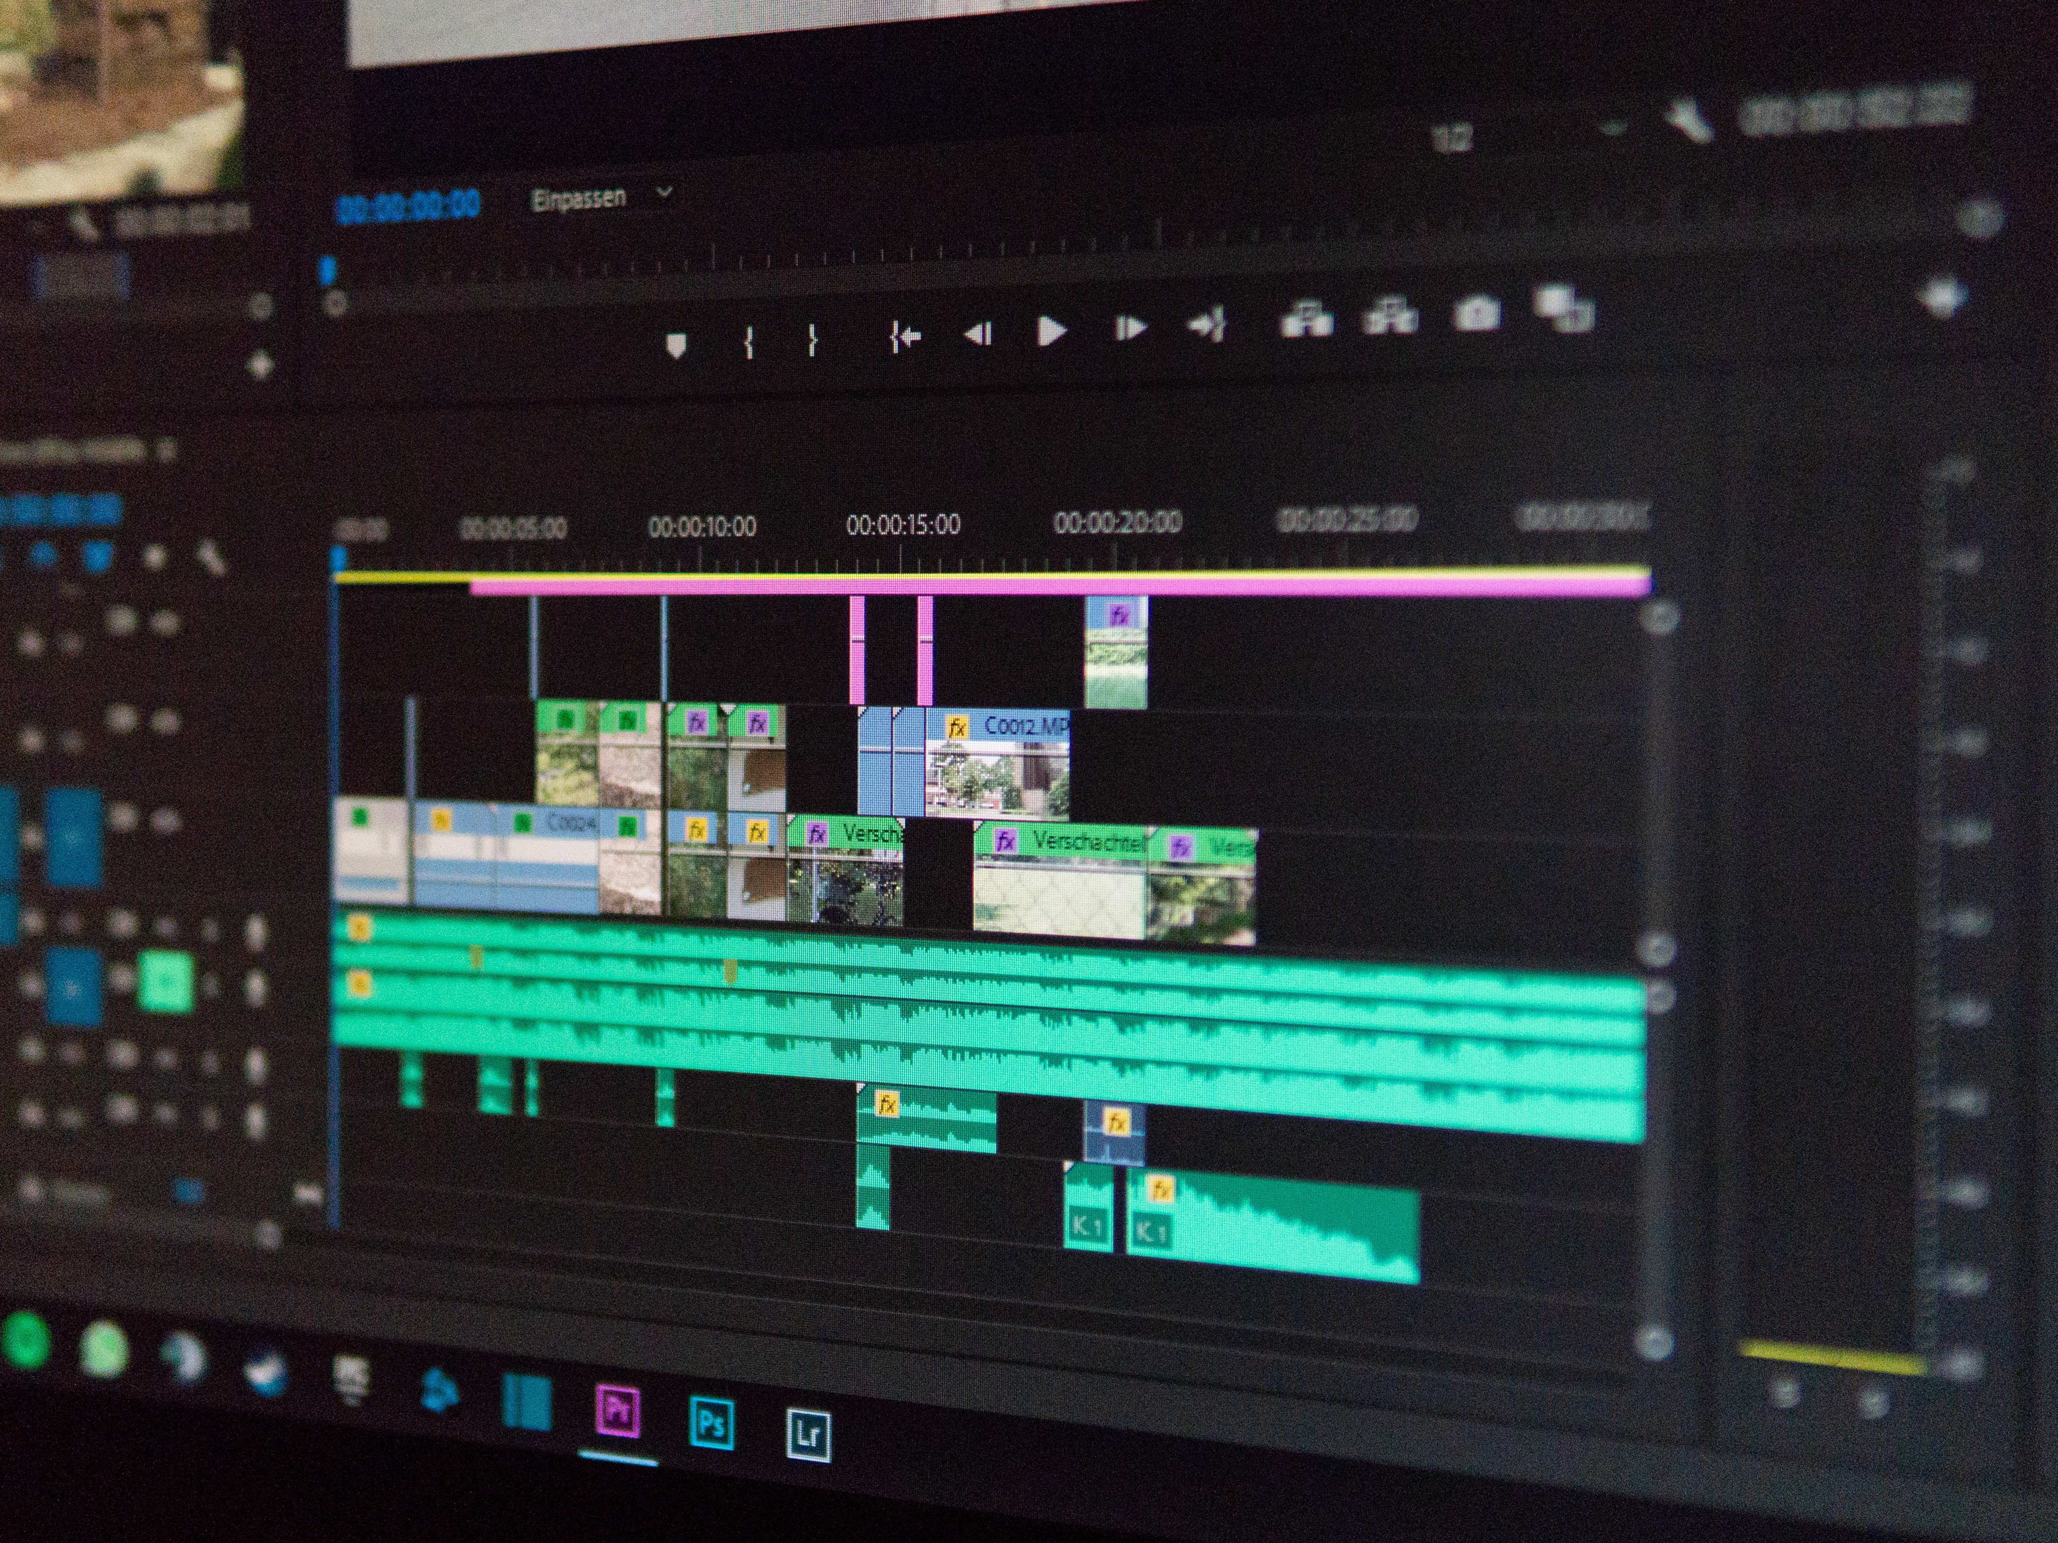Toggle the fx badge on the C0012 clip

pos(956,727)
